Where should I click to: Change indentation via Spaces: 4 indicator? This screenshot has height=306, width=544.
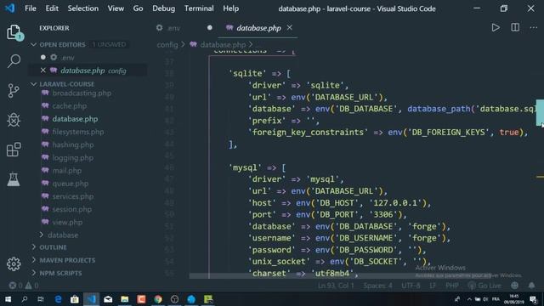(x=377, y=286)
